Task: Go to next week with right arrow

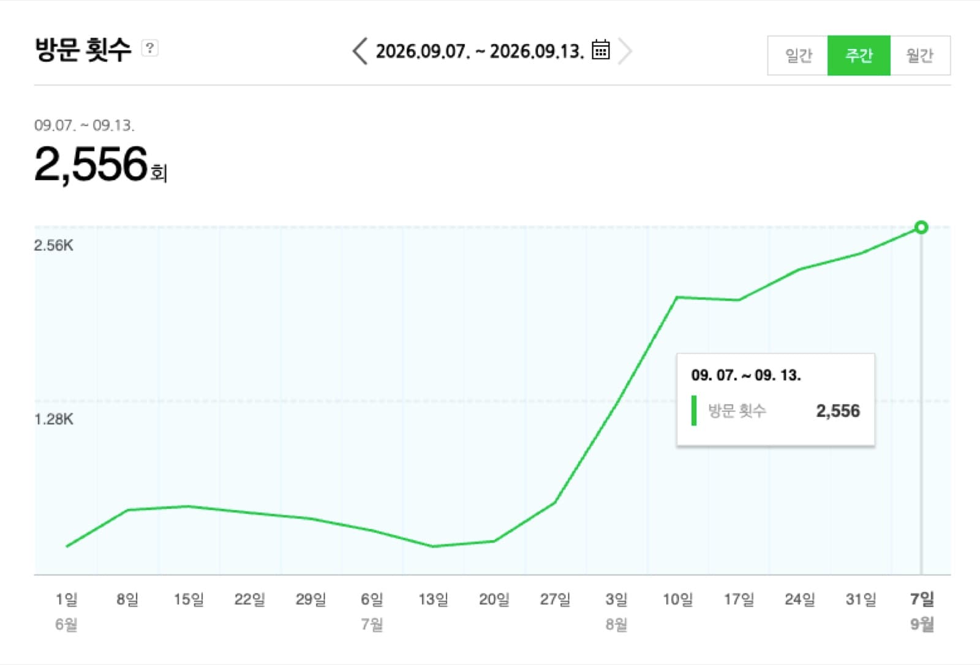Action: tap(624, 51)
